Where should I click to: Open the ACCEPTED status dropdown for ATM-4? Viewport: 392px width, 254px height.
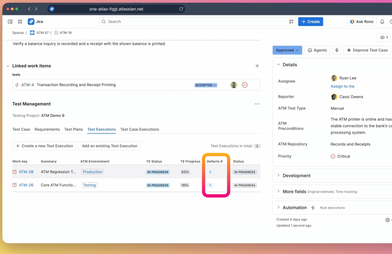(206, 85)
